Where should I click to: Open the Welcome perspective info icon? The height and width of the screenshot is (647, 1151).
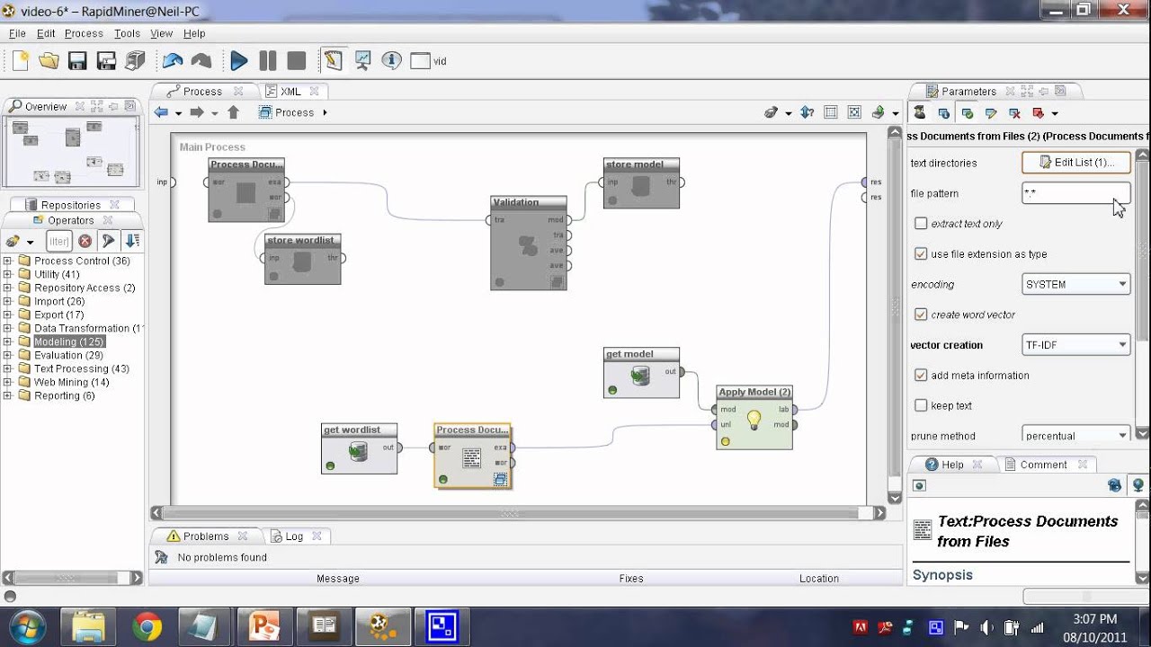[x=391, y=61]
